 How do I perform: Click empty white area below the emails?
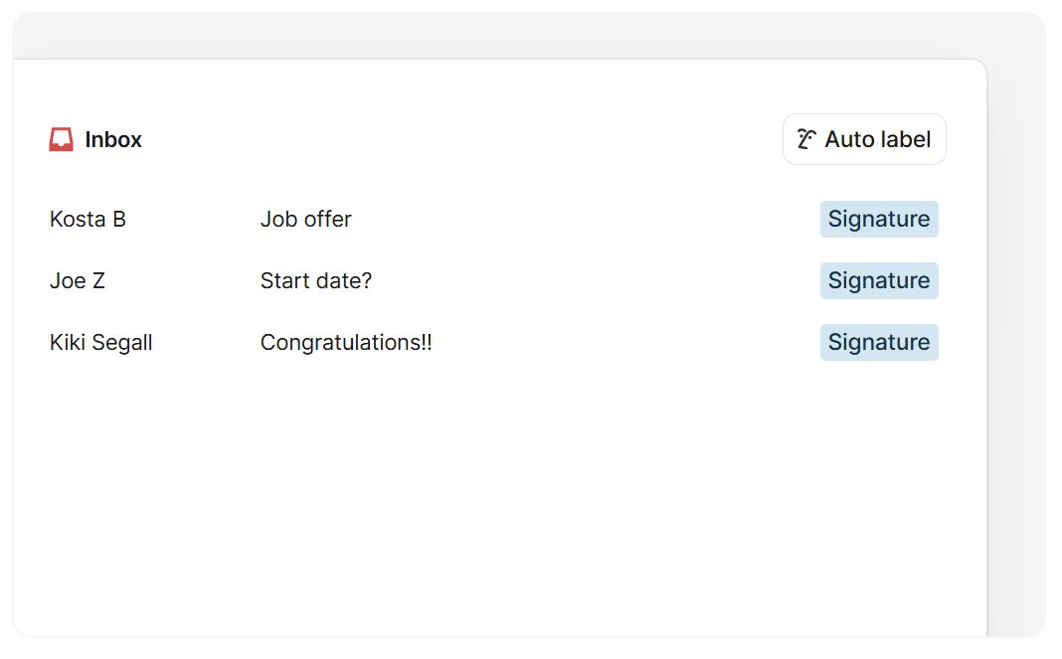coord(500,501)
